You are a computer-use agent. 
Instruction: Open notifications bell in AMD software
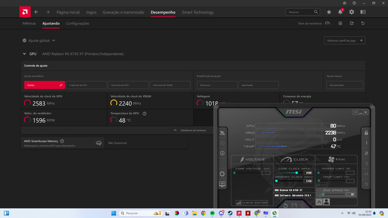coord(341,12)
